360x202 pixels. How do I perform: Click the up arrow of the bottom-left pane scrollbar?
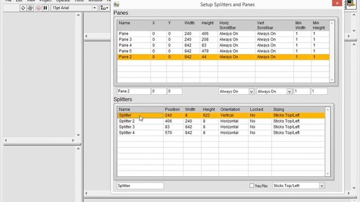(78, 149)
